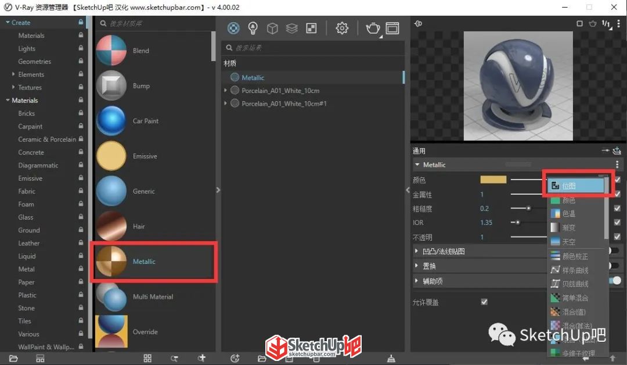
Task: Expand the Textures tree node
Action: coord(13,87)
